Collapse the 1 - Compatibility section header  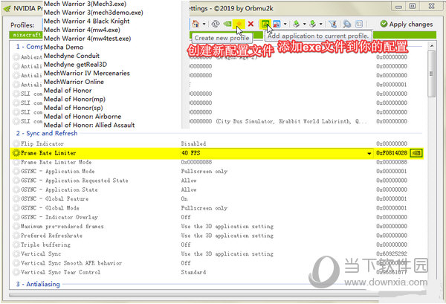[x=29, y=47]
